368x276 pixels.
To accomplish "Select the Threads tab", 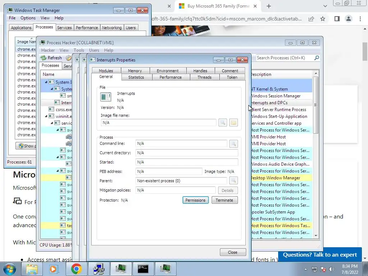I will tap(204, 77).
